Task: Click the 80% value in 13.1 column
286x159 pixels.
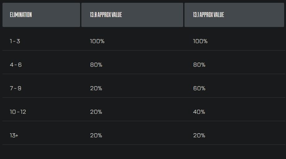Action: coord(199,65)
